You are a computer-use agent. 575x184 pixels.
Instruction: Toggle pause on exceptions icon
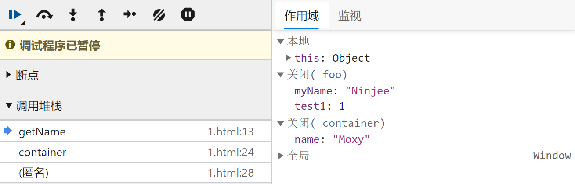[x=188, y=15]
